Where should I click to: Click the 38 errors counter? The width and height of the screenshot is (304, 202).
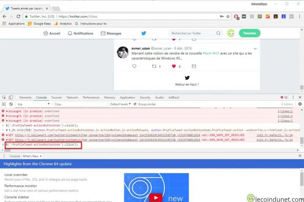(x=284, y=97)
